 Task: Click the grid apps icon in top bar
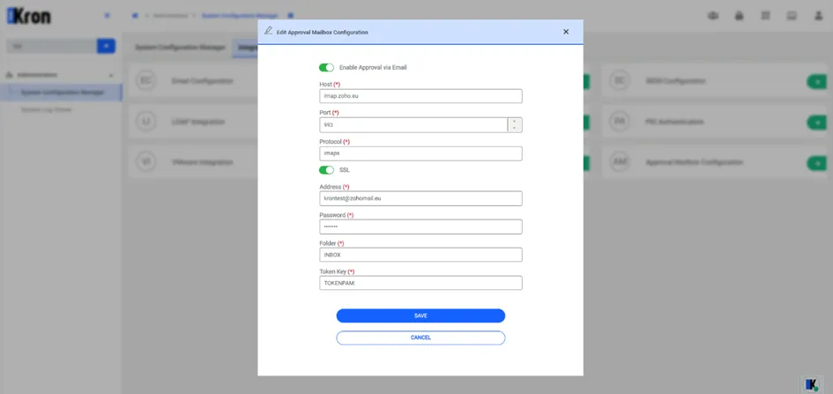pyautogui.click(x=765, y=16)
